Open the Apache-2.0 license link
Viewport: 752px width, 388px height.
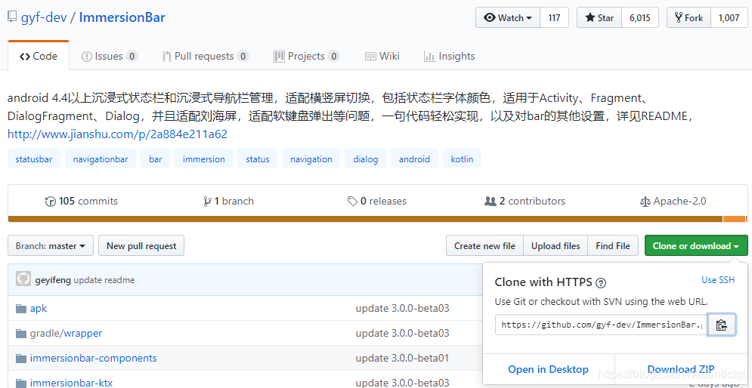673,202
